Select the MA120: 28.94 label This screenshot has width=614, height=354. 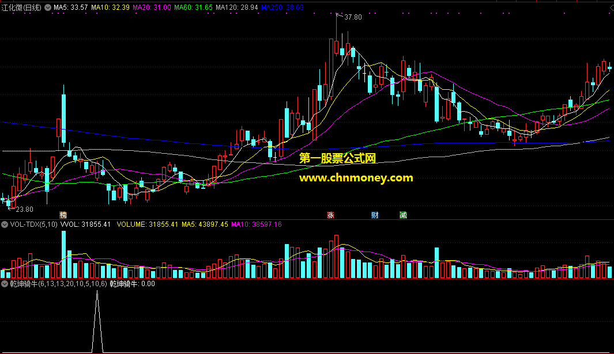click(x=236, y=7)
